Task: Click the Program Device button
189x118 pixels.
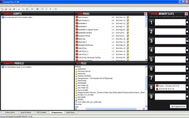Action: pos(178,107)
